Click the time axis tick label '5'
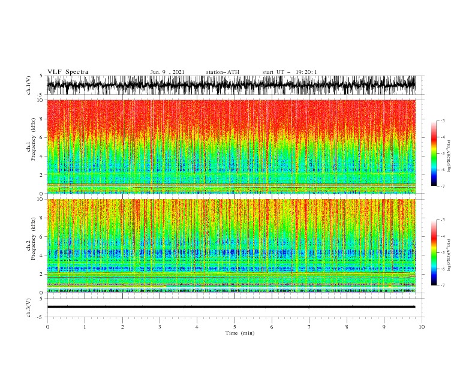The width and height of the screenshot is (475, 367). click(235, 327)
